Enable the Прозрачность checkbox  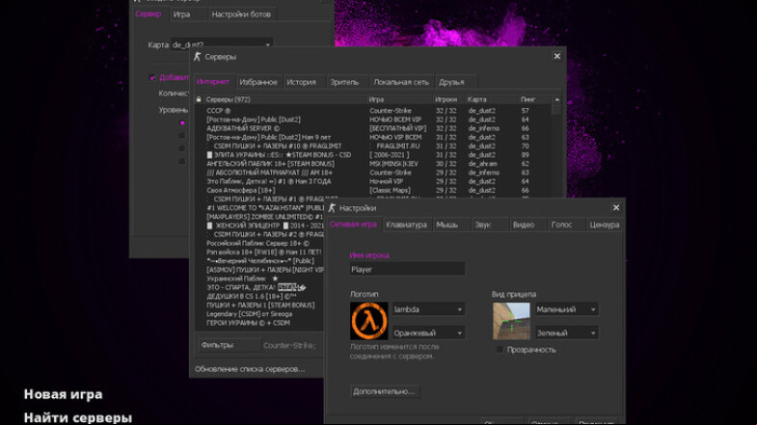click(500, 349)
